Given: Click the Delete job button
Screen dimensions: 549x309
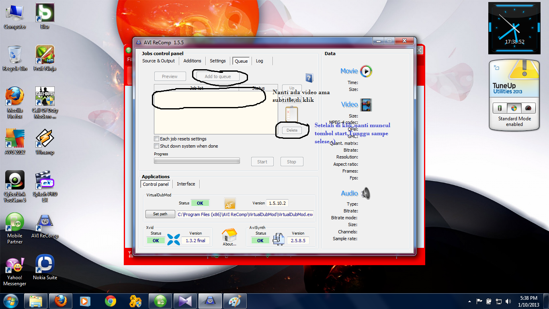Looking at the screenshot, I should tap(292, 130).
